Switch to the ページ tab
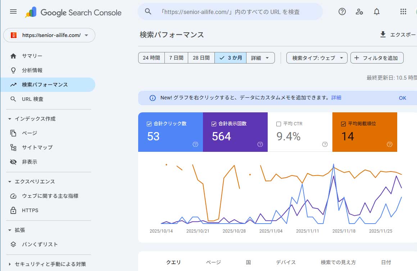Screen dimensions: 417x271 (213, 262)
